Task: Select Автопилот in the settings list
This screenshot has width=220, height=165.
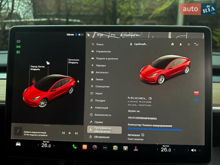Action: tap(100, 73)
